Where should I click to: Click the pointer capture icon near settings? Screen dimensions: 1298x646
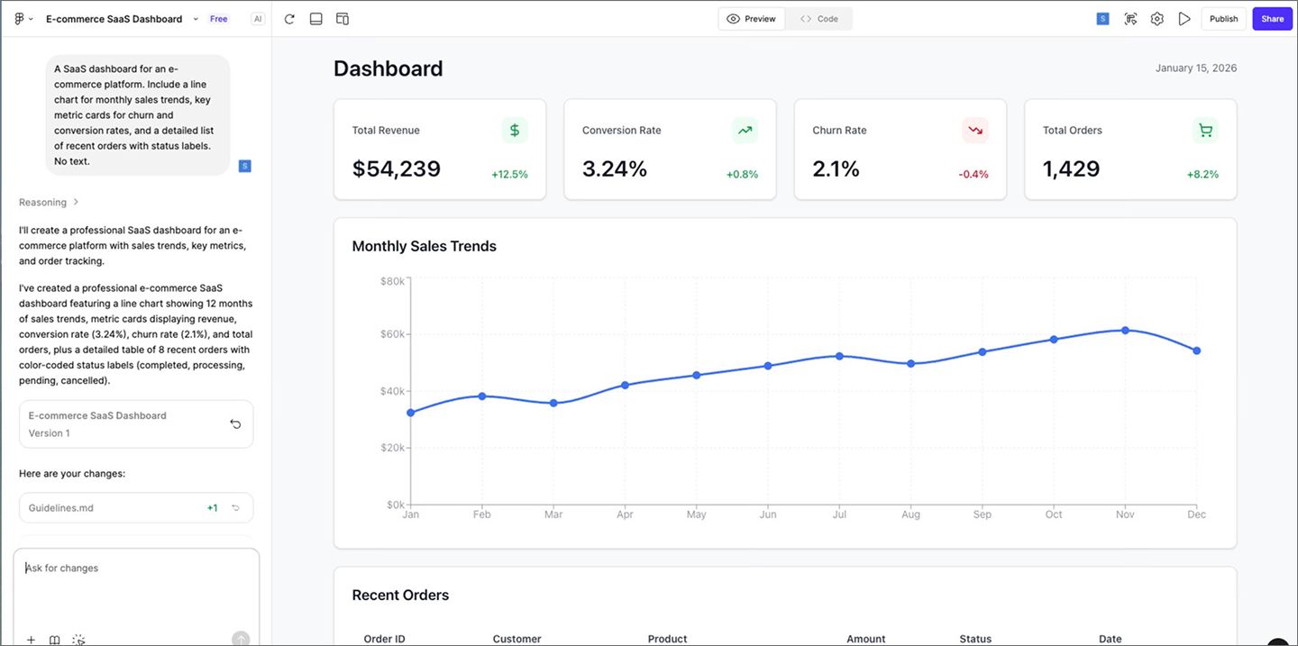[x=1130, y=18]
